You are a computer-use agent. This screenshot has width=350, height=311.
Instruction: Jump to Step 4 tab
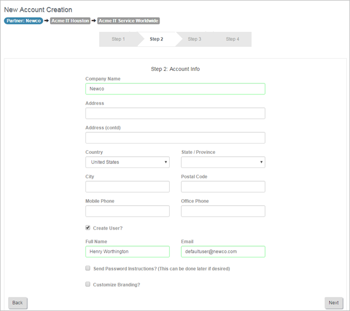(232, 39)
